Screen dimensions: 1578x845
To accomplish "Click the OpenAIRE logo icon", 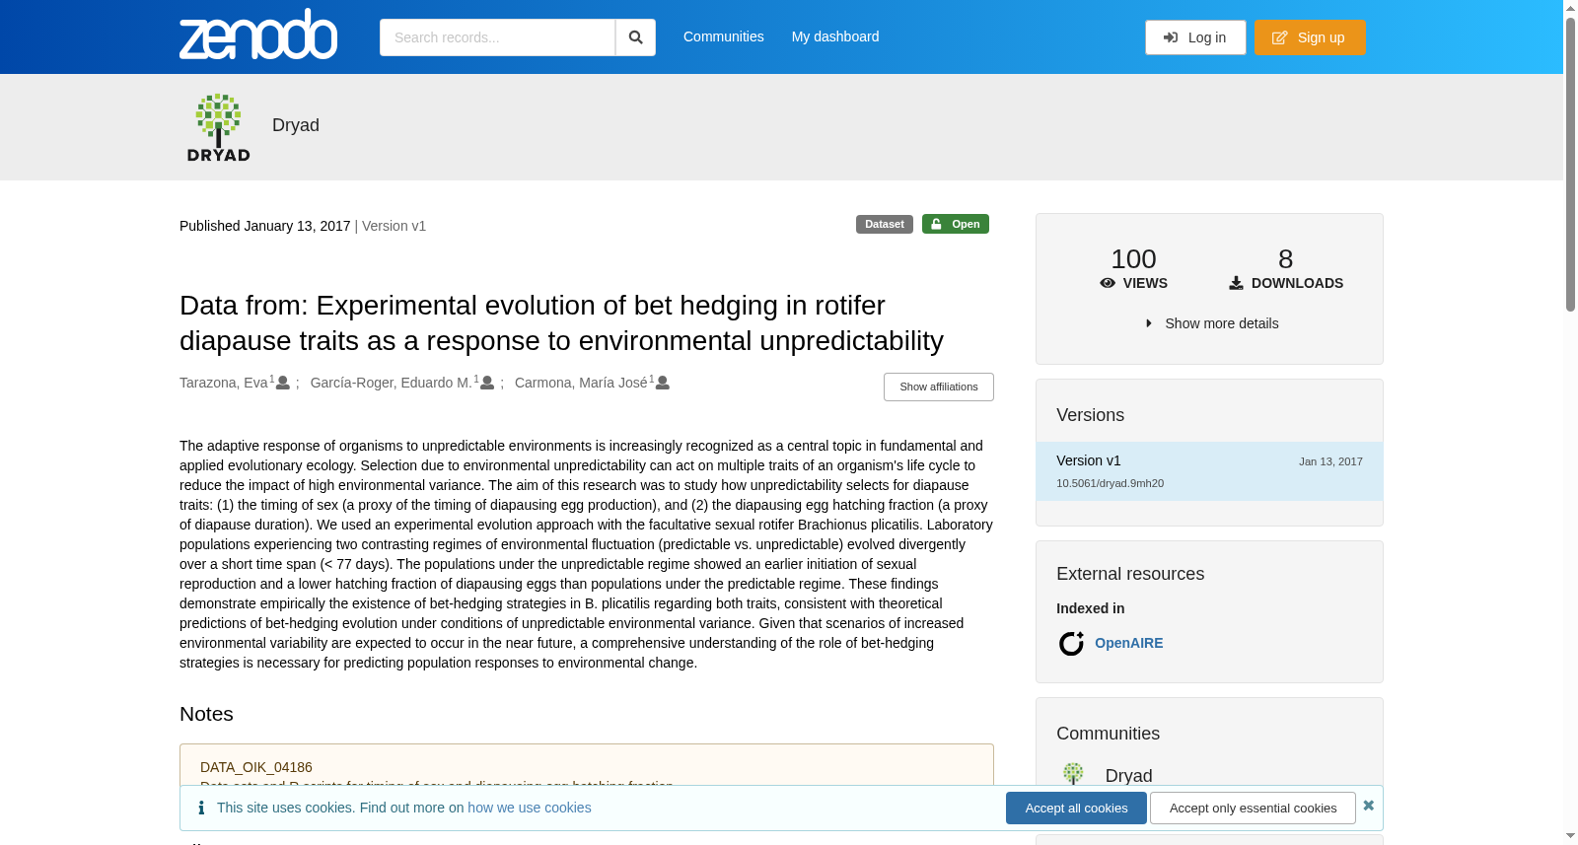I will pyautogui.click(x=1071, y=644).
